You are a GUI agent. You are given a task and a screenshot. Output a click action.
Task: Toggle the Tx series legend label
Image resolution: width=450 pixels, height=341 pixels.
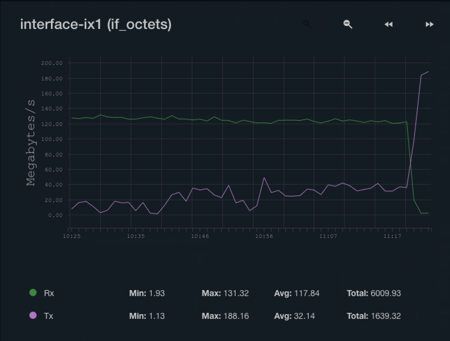(48, 316)
